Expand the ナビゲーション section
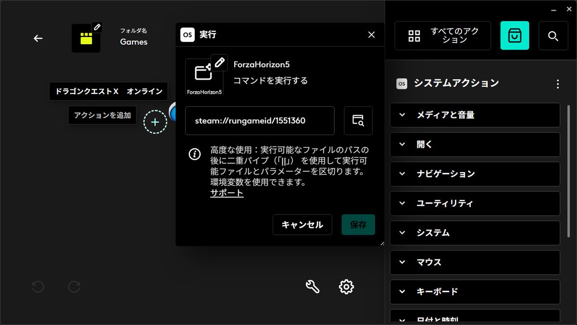Screen dimensions: 577x325 (475, 174)
